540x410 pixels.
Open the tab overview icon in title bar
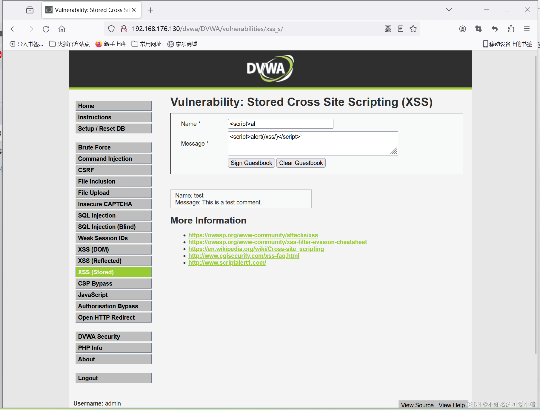(30, 10)
